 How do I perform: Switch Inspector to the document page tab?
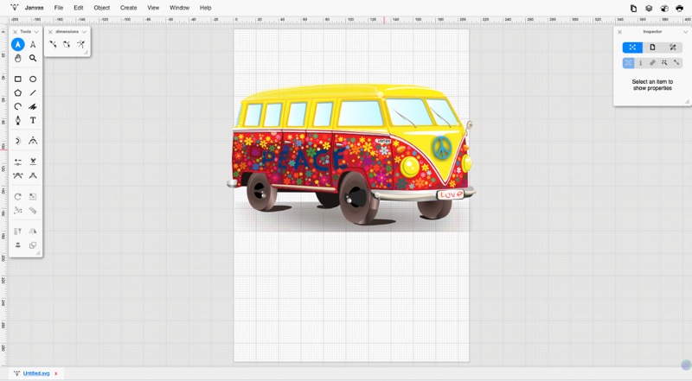652,48
